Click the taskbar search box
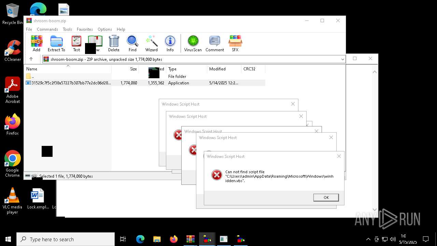The width and height of the screenshot is (437, 246). [66, 239]
